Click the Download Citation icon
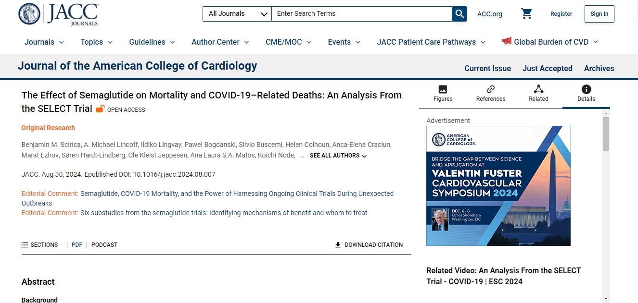 (x=338, y=245)
